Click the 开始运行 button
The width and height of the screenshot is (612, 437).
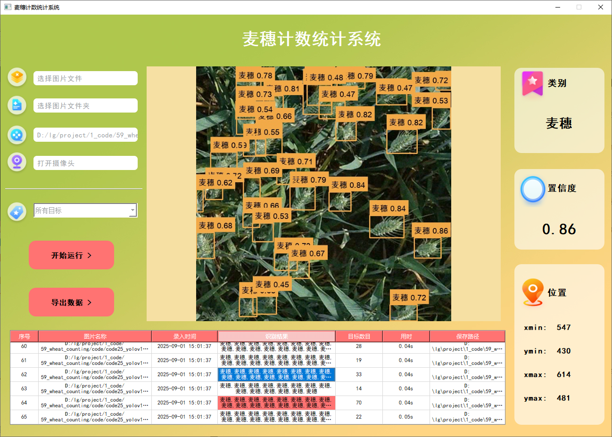71,255
